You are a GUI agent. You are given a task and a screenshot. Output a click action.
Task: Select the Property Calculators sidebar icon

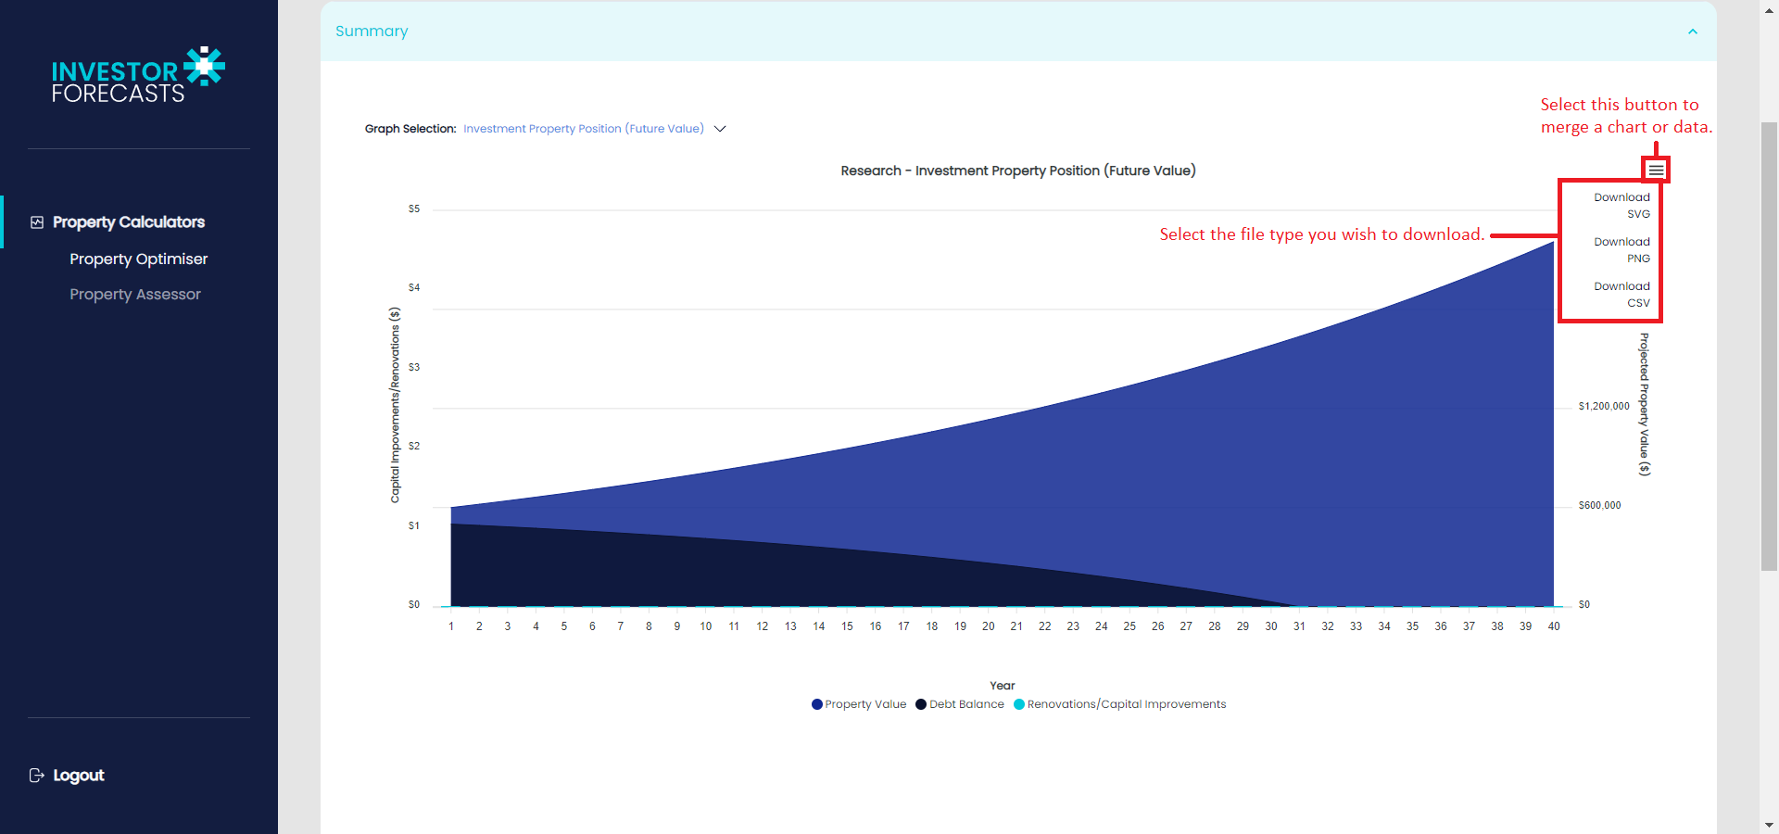(37, 221)
